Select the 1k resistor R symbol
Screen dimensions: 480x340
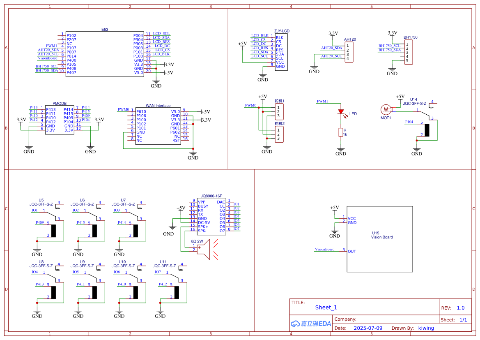[x=340, y=132]
